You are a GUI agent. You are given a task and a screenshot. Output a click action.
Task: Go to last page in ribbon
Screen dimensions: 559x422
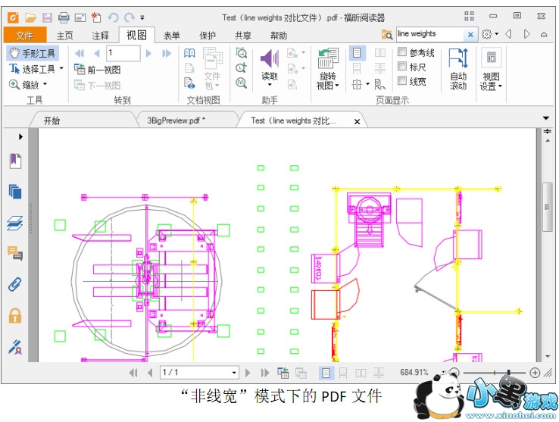point(167,53)
